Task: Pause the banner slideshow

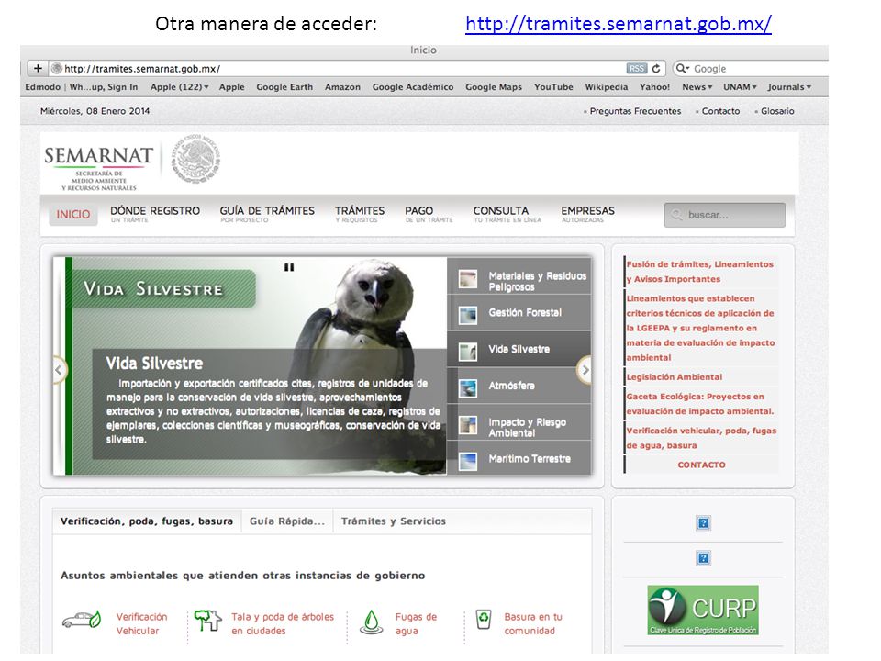Action: pos(289,267)
